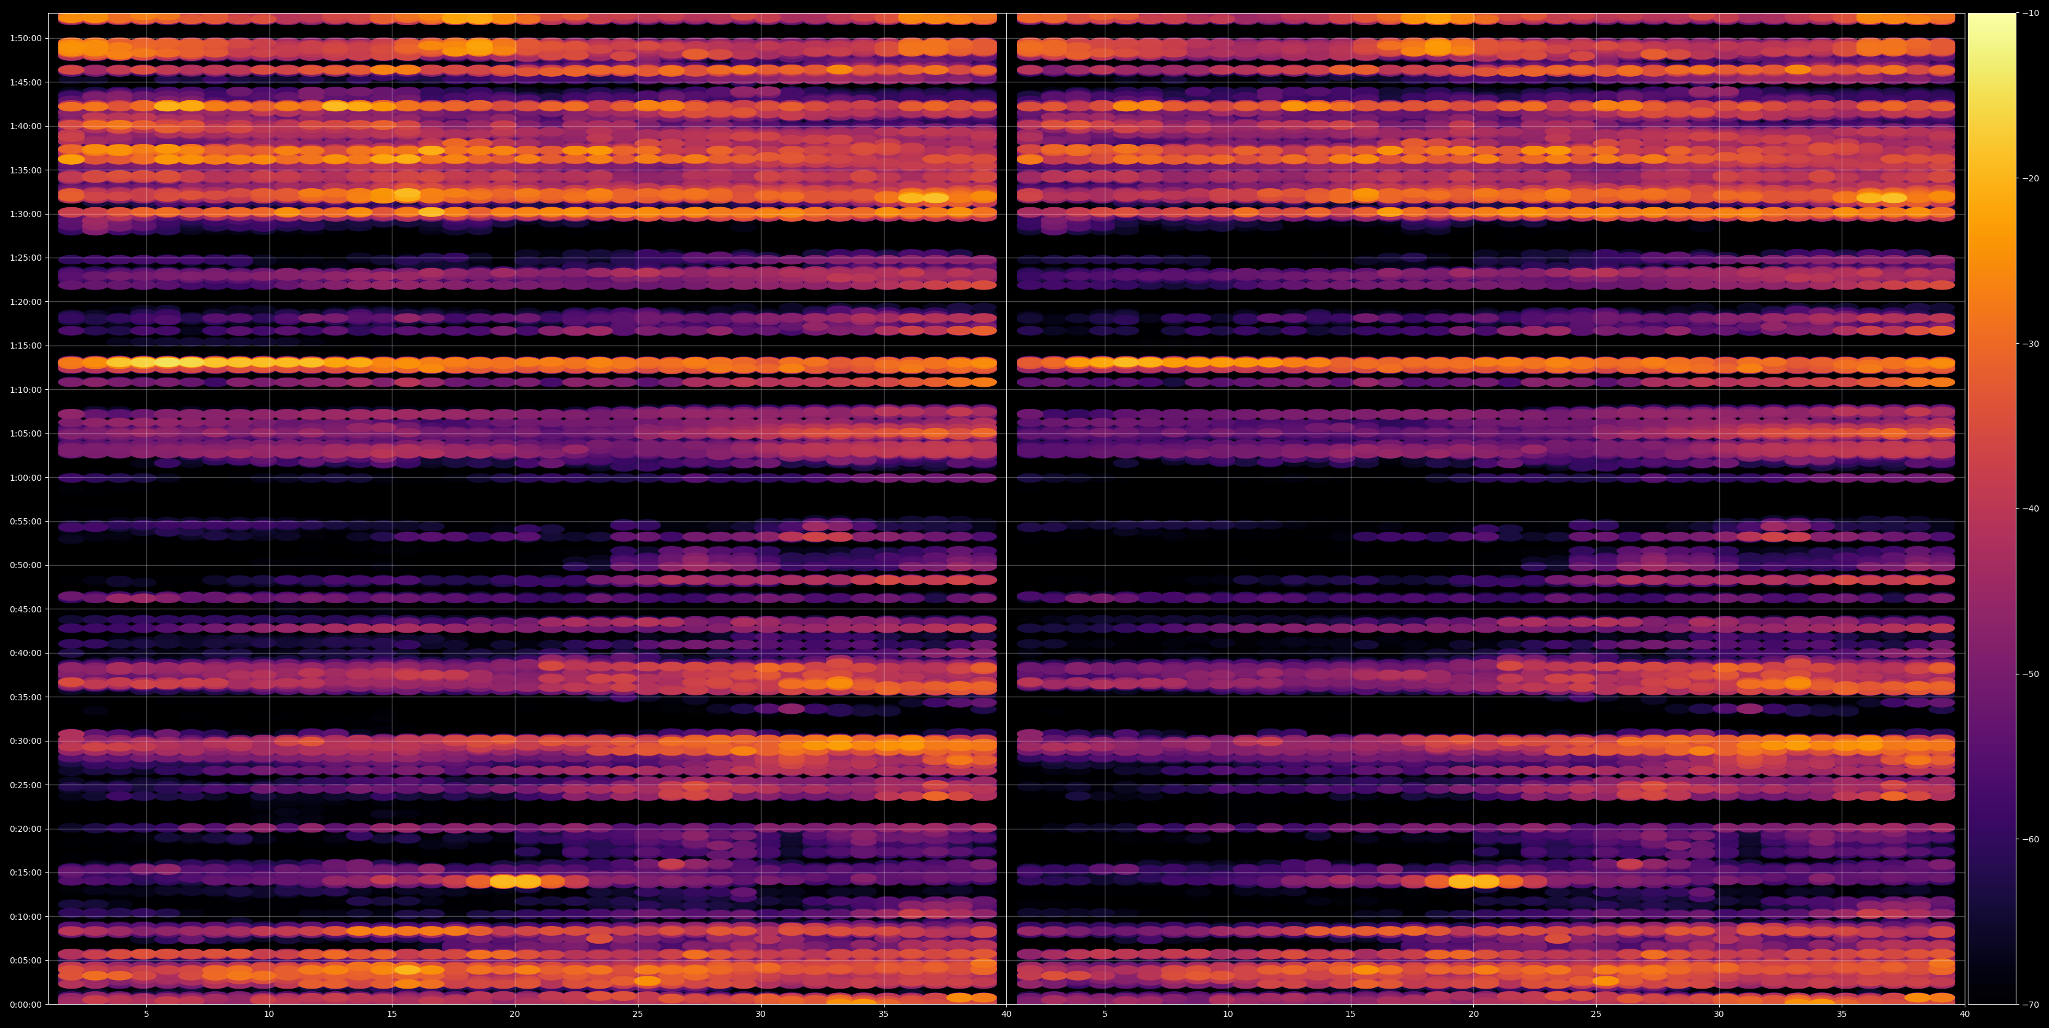The width and height of the screenshot is (2049, 1028).
Task: Click x-axis label 35 under right heatmap
Action: (1842, 1014)
